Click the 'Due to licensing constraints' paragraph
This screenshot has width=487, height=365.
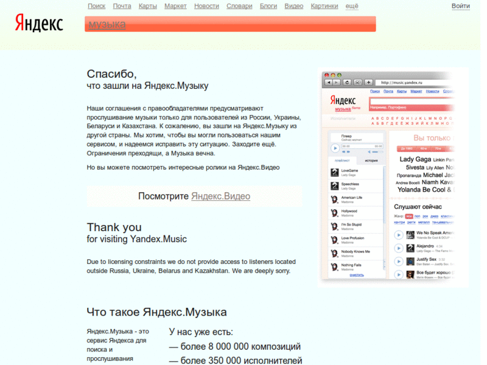[x=191, y=266]
